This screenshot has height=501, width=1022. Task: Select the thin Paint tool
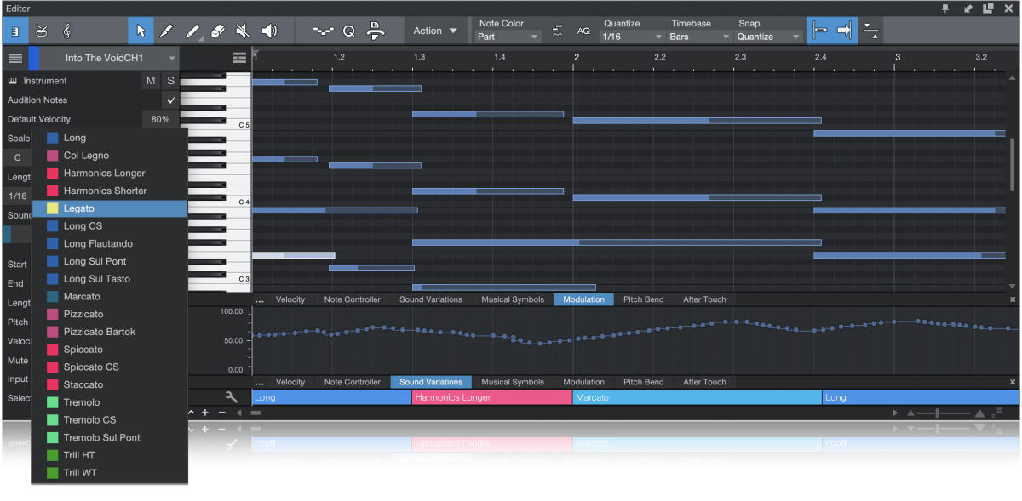tap(166, 31)
